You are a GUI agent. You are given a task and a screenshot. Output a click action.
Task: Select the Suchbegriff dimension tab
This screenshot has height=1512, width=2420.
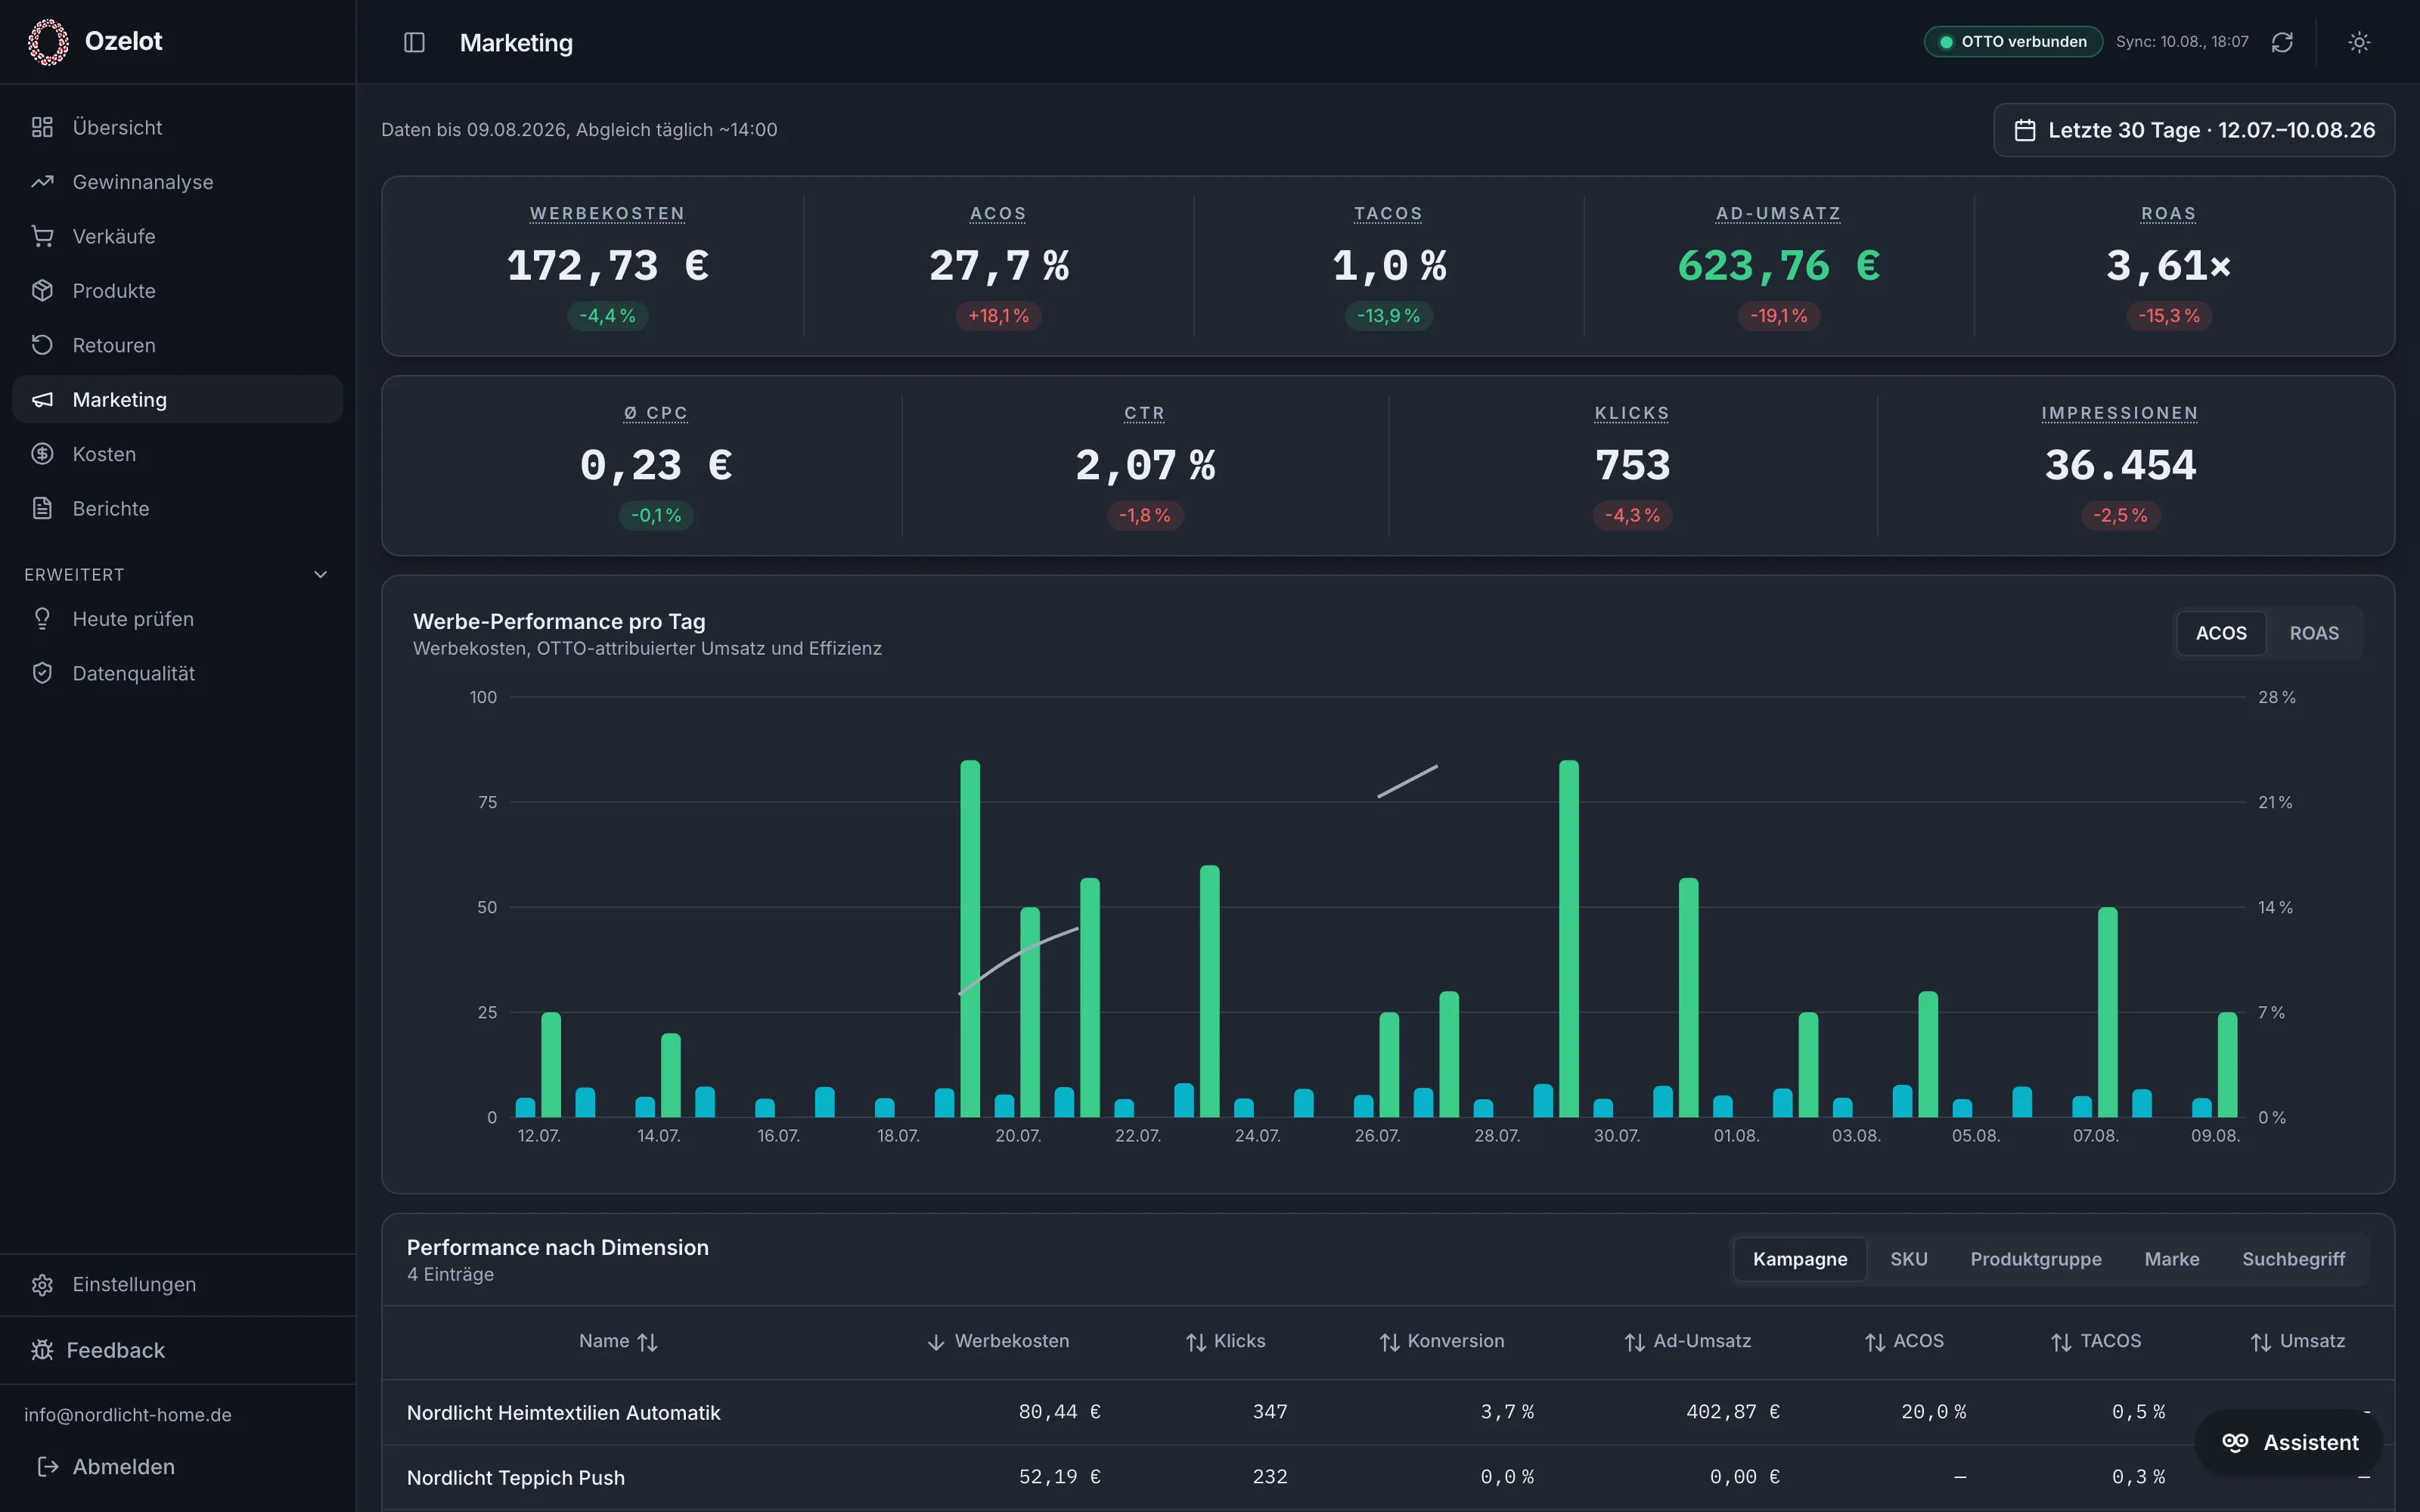click(2293, 1259)
